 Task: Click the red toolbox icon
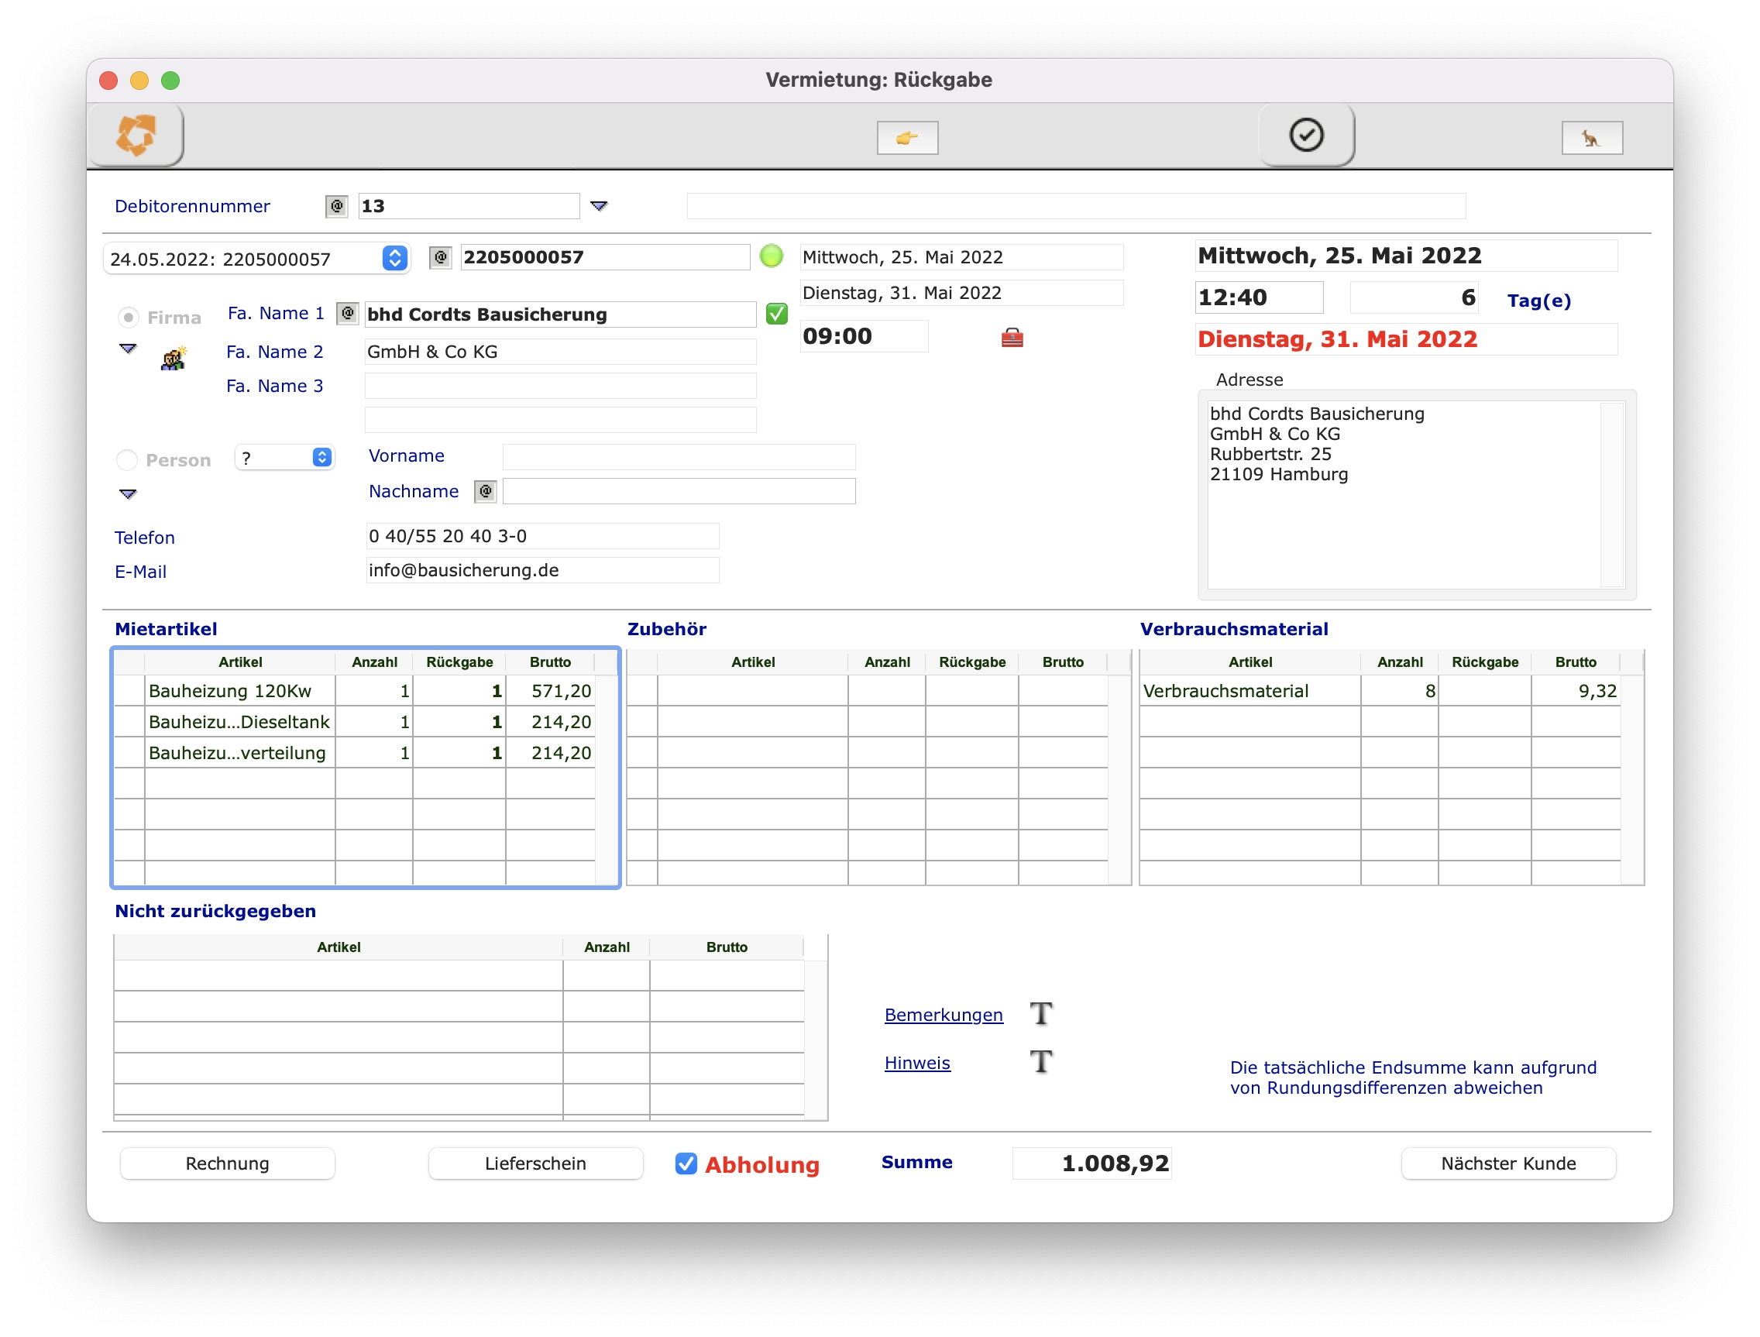pyautogui.click(x=1011, y=338)
